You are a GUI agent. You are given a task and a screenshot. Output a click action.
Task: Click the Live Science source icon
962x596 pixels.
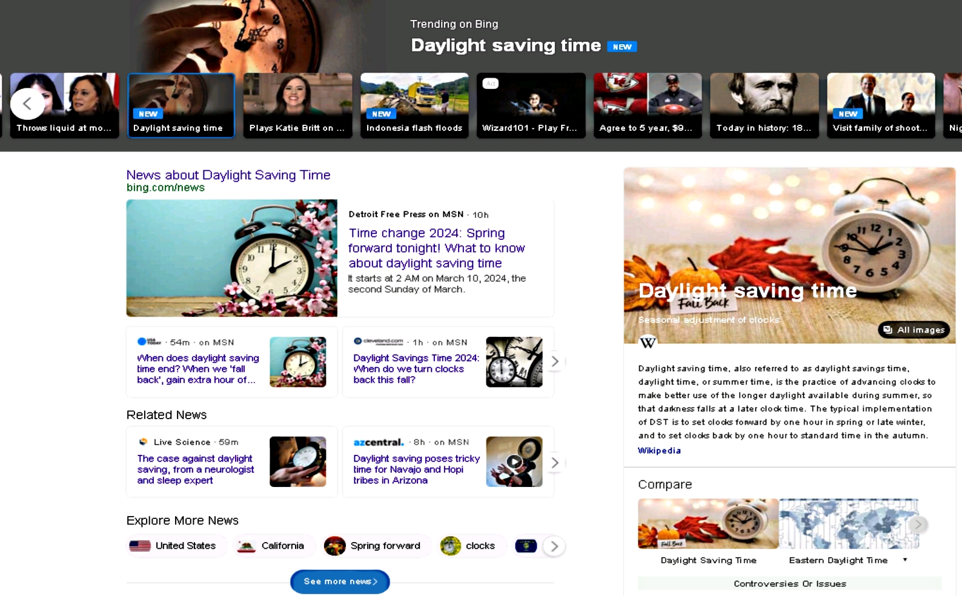(x=143, y=442)
